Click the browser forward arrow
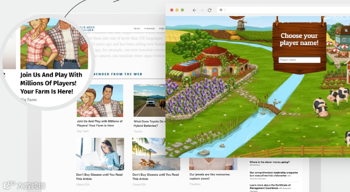The image size is (350, 192). 202,10
